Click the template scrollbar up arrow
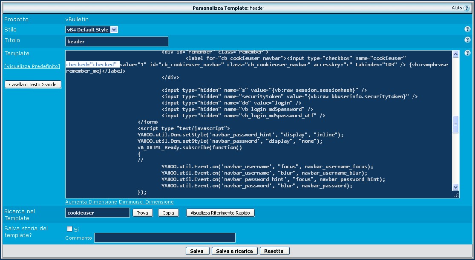 tap(456, 54)
